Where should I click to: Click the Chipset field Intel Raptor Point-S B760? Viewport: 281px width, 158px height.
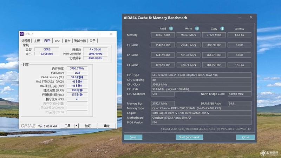pos(201,113)
